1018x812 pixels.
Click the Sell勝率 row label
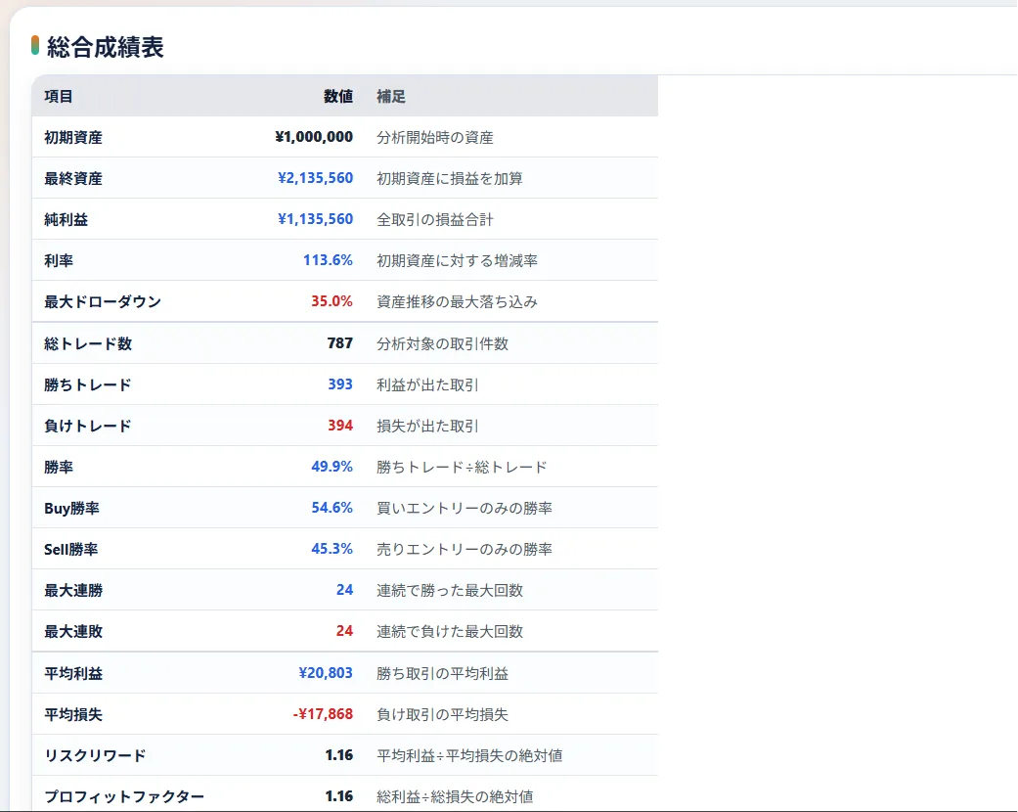tap(70, 549)
